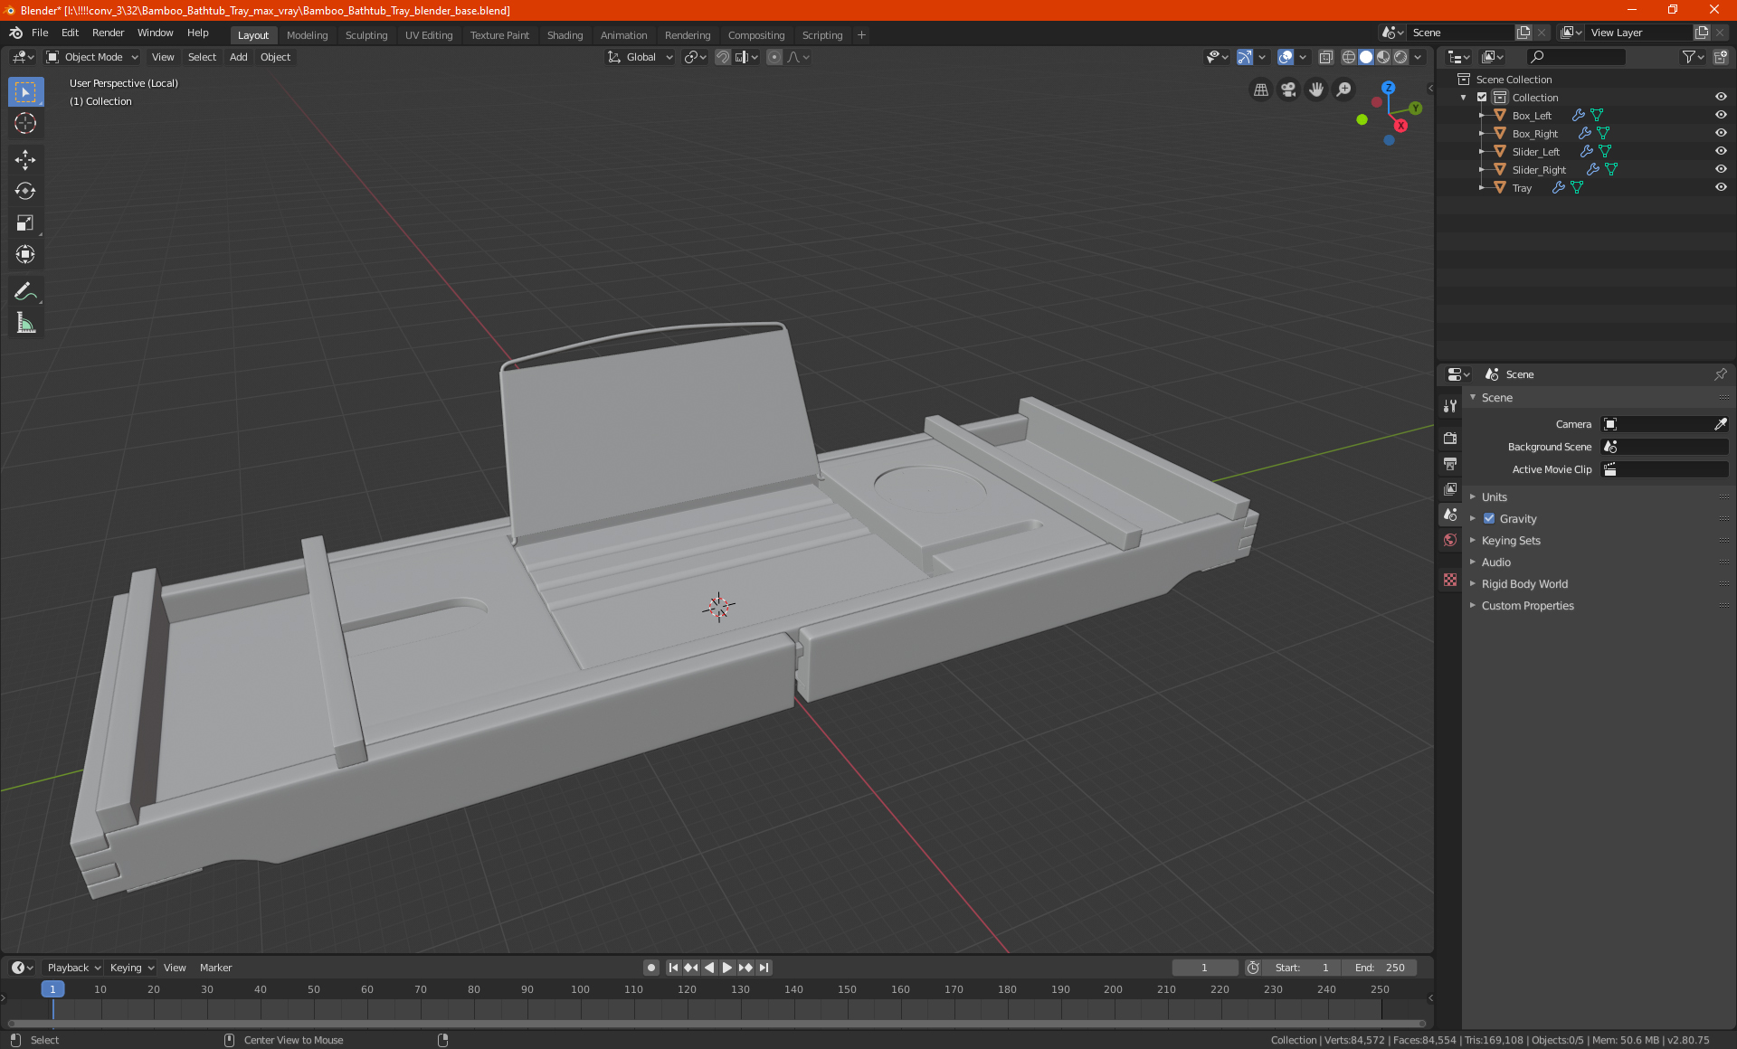Toggle camera view in viewport
The height and width of the screenshot is (1049, 1737).
(x=1288, y=90)
